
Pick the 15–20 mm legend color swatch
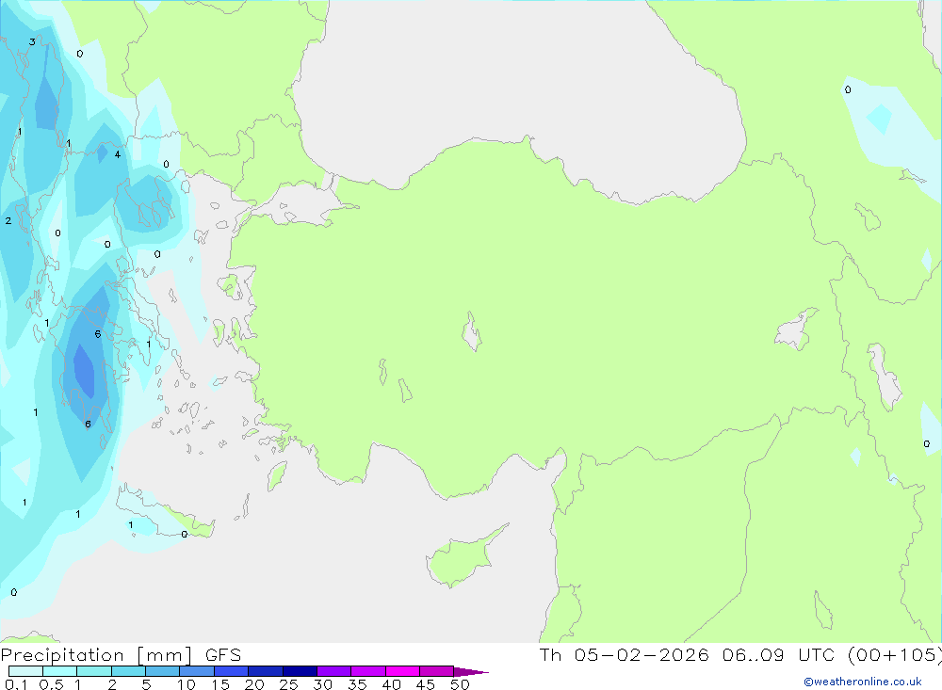coord(231,671)
